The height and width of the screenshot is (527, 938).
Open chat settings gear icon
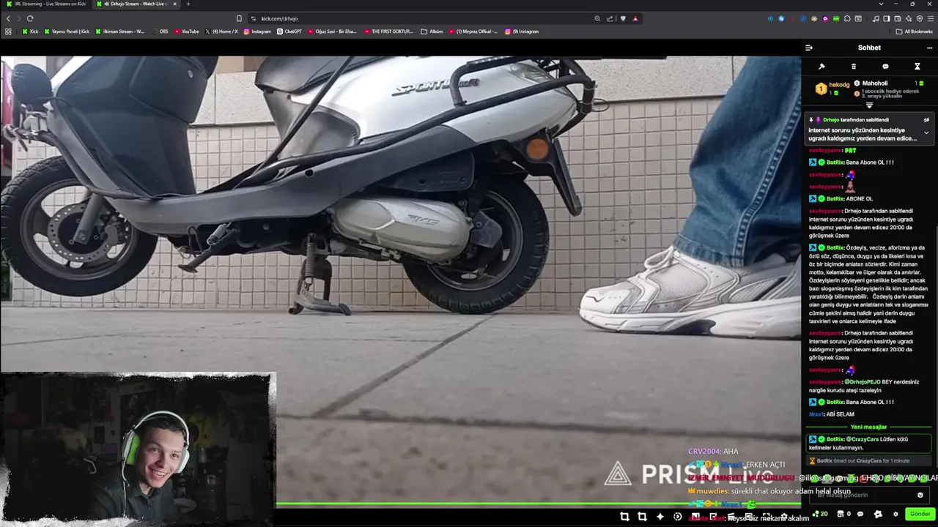click(x=895, y=514)
